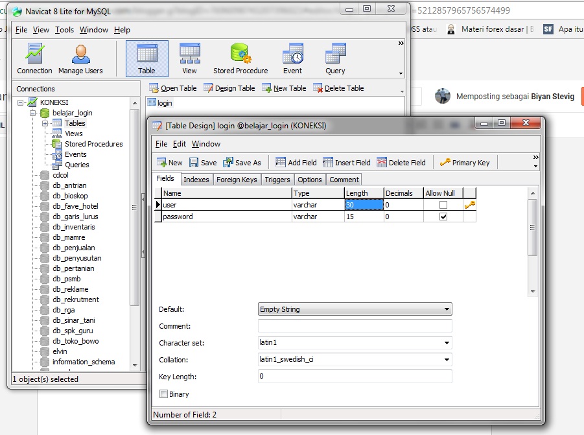Select db_penjualan database in tree
This screenshot has width=584, height=435.
point(73,248)
